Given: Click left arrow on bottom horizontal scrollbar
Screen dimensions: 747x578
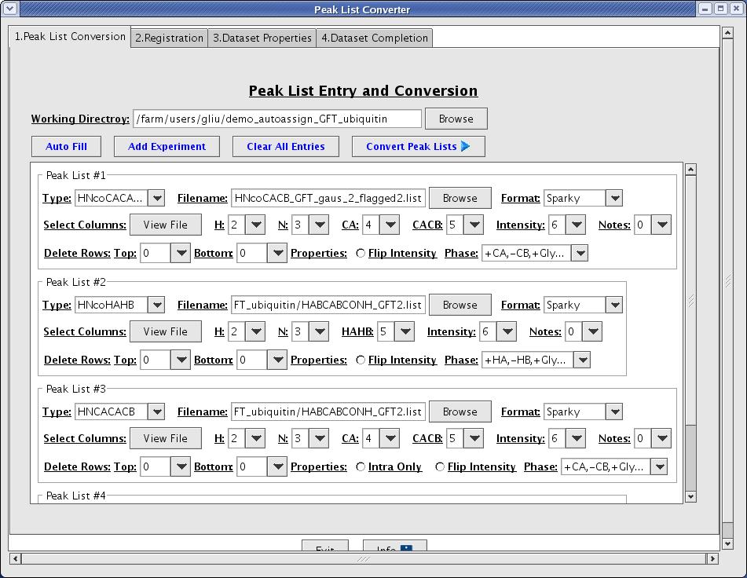Looking at the screenshot, I should [x=15, y=558].
